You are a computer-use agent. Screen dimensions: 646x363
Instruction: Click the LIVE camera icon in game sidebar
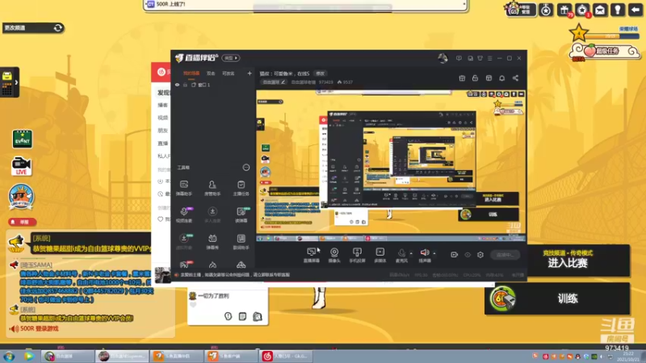[21, 166]
